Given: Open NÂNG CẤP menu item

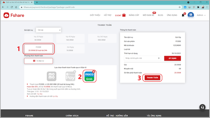Looking at the screenshot, I should 134,15.
